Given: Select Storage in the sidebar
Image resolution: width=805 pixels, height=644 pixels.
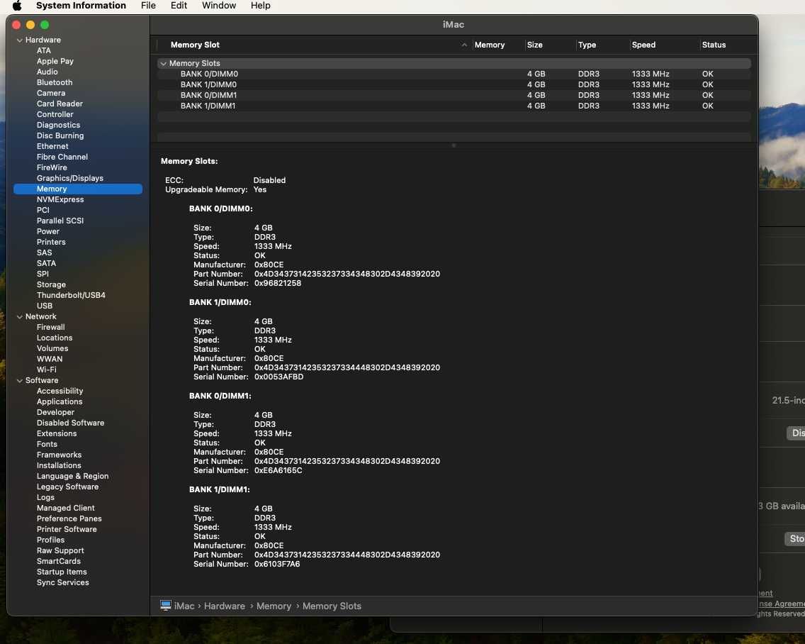Looking at the screenshot, I should (51, 284).
